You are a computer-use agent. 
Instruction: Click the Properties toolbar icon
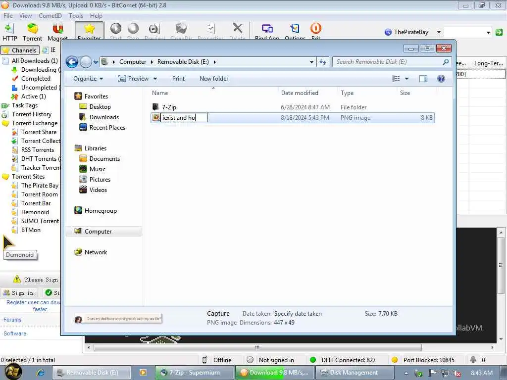tap(211, 29)
